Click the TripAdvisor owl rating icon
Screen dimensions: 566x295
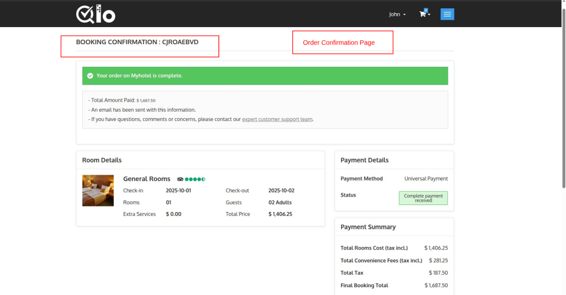(180, 179)
